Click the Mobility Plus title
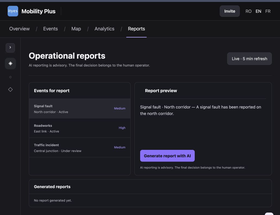Image resolution: width=280 pixels, height=215 pixels. coord(38,11)
